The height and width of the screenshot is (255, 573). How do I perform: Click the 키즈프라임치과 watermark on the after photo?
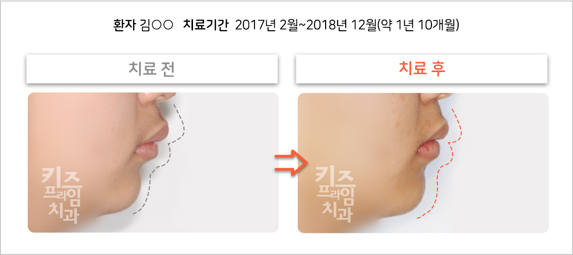pyautogui.click(x=334, y=195)
